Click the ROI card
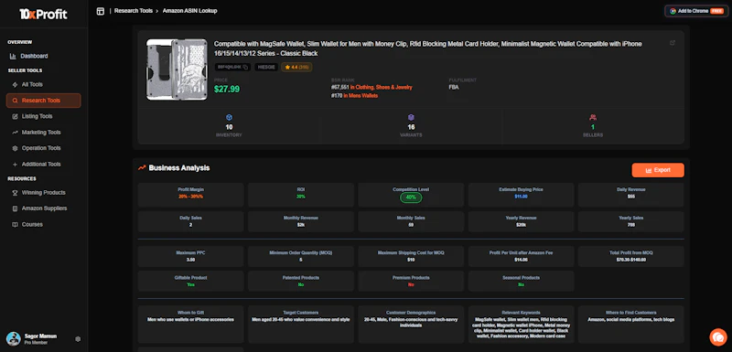 (x=301, y=195)
